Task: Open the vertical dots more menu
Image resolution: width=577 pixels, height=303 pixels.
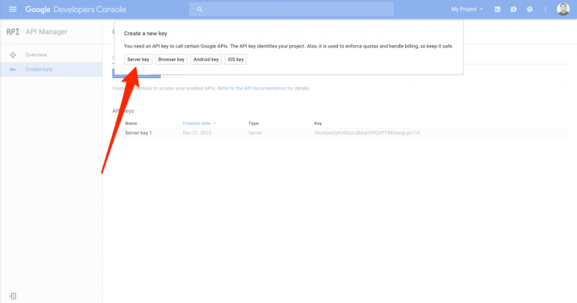Action: point(545,9)
